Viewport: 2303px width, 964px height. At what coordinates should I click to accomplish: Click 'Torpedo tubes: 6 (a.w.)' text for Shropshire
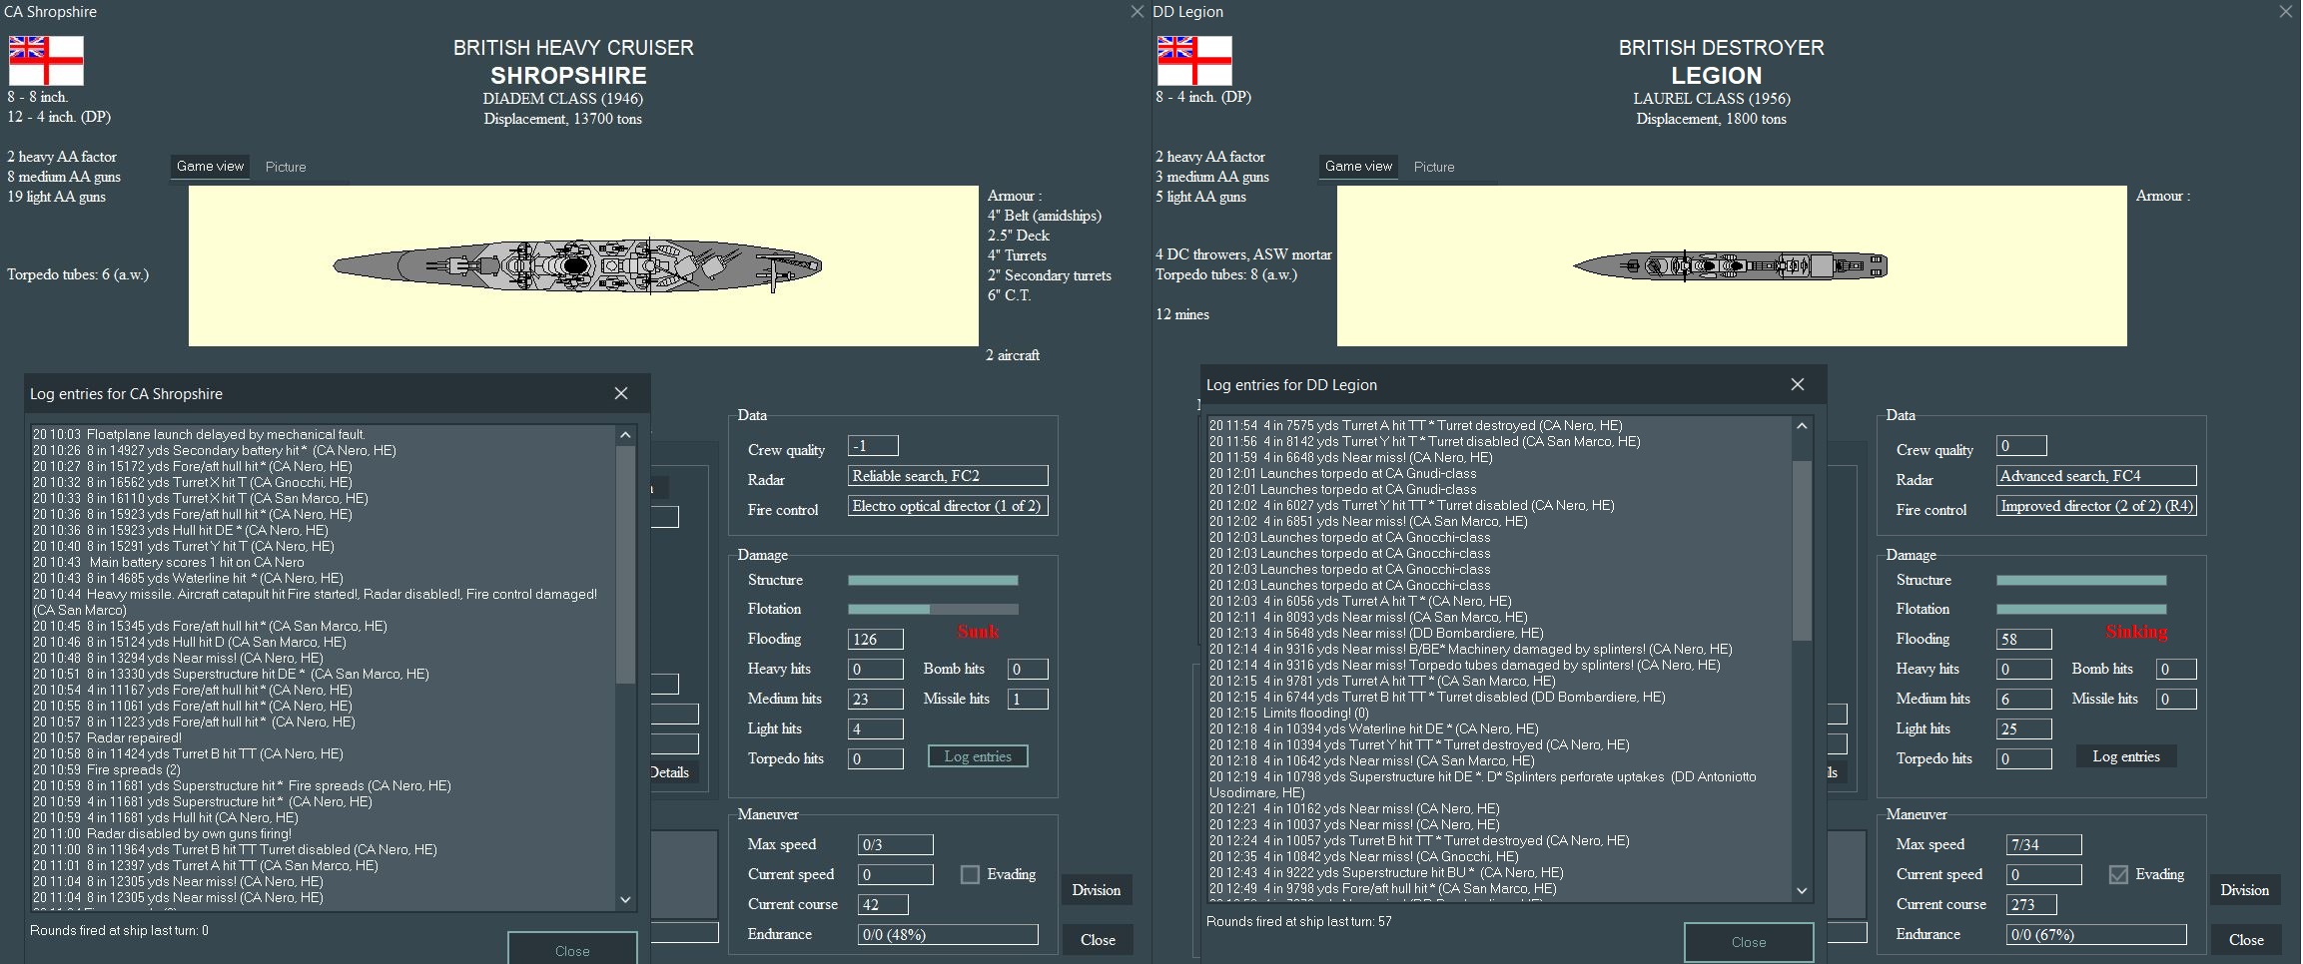[x=78, y=274]
